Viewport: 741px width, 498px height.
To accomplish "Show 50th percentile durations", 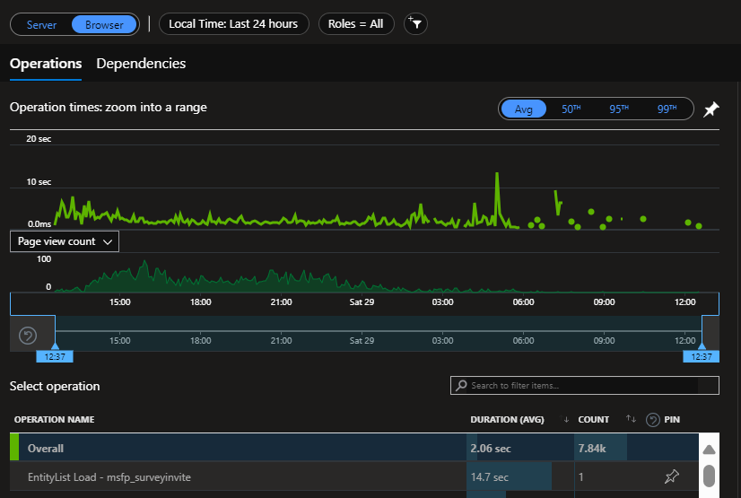I will (571, 109).
